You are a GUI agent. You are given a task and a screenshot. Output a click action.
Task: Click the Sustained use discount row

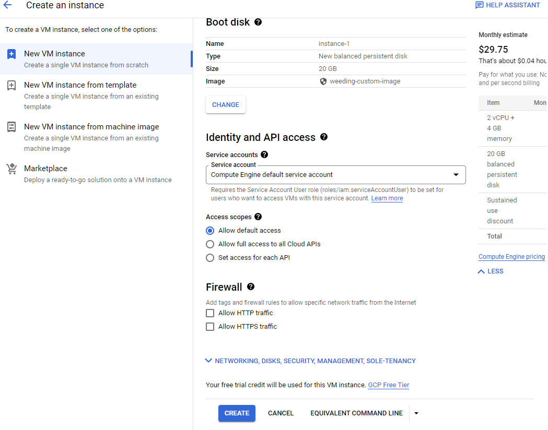click(512, 211)
